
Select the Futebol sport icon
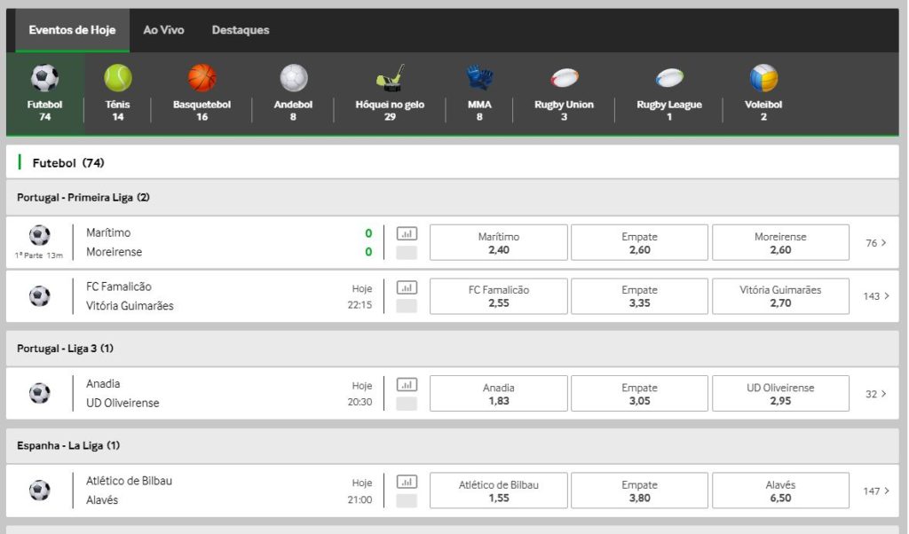[x=44, y=77]
